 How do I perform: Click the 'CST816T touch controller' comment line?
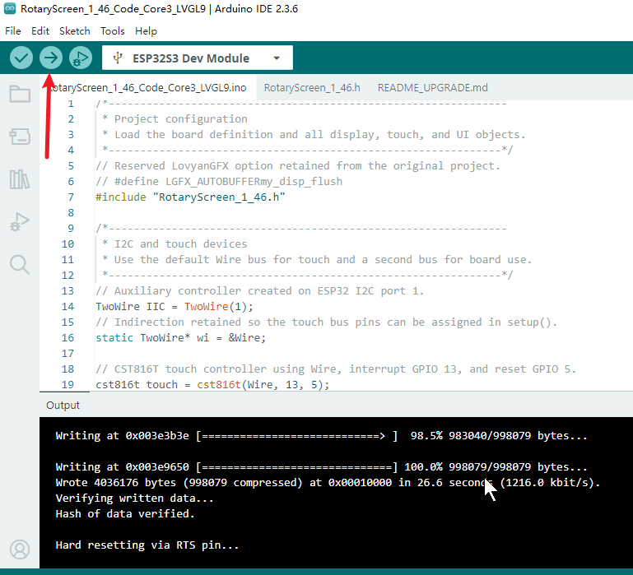point(336,369)
